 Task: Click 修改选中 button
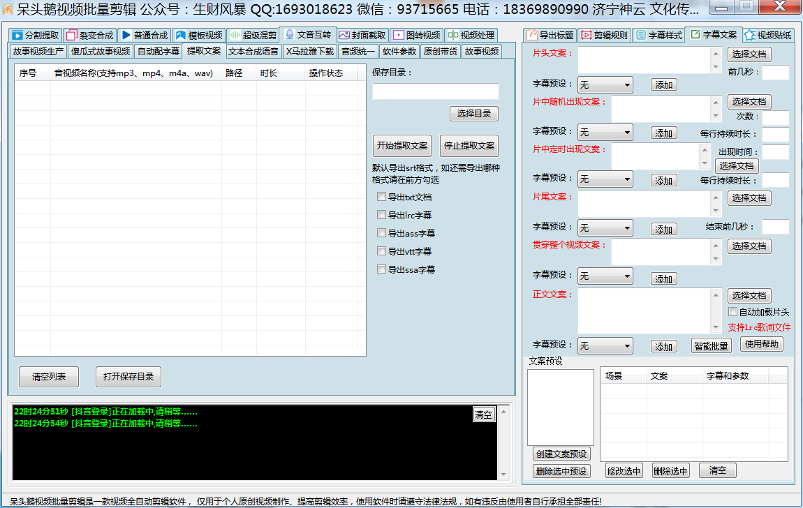pos(624,471)
